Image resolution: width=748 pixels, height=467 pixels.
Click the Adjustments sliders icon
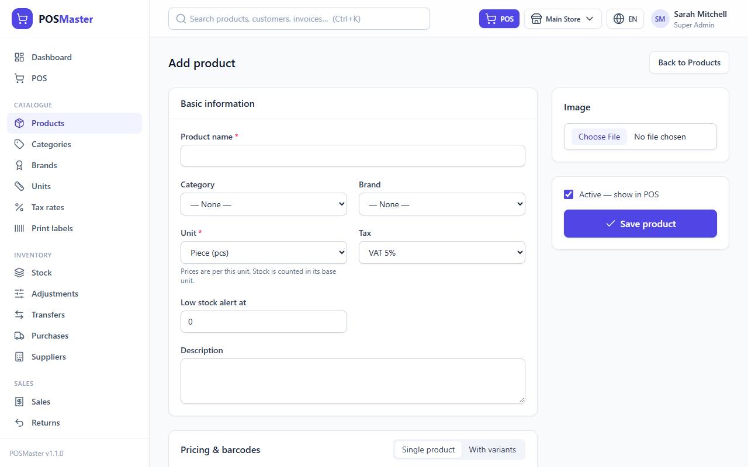tap(19, 294)
